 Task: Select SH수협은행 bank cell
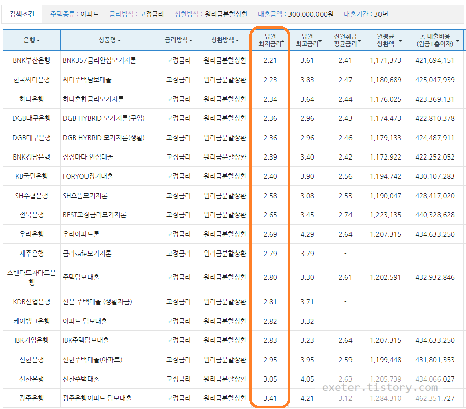[x=32, y=196]
